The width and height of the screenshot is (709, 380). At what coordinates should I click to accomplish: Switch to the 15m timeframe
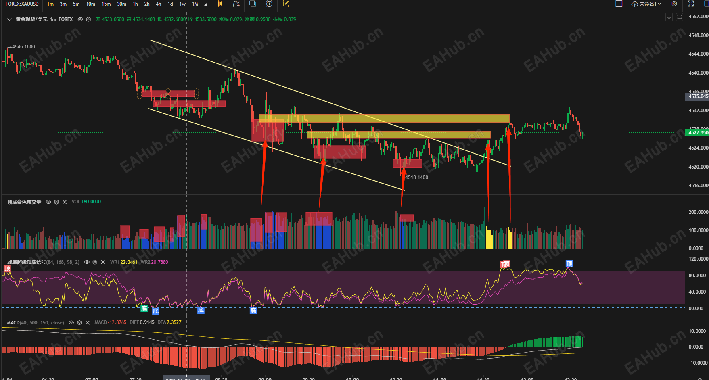(x=106, y=4)
